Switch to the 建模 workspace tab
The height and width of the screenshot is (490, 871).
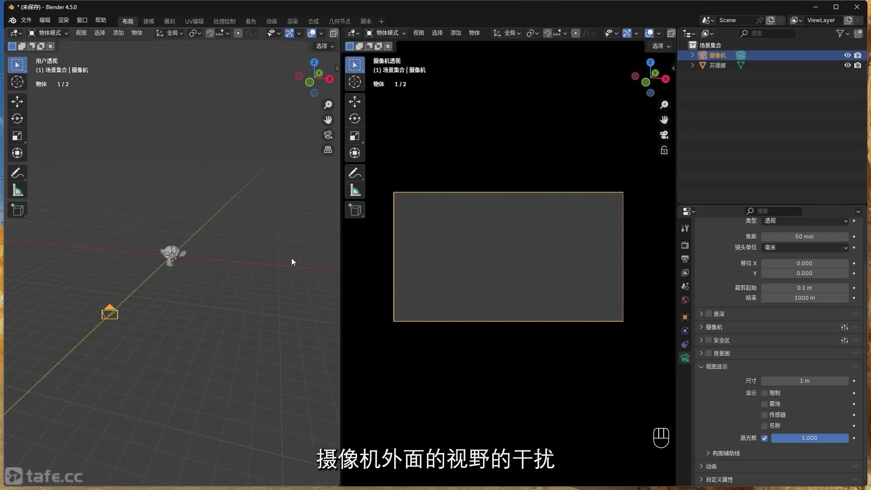point(149,21)
